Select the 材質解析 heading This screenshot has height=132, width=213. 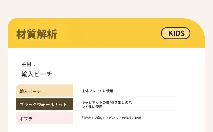pos(37,34)
